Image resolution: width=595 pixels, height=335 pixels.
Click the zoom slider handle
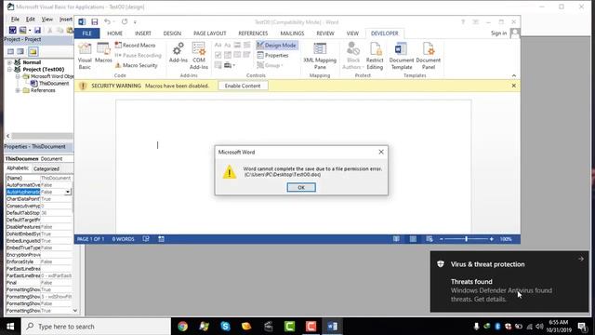pyautogui.click(x=466, y=239)
